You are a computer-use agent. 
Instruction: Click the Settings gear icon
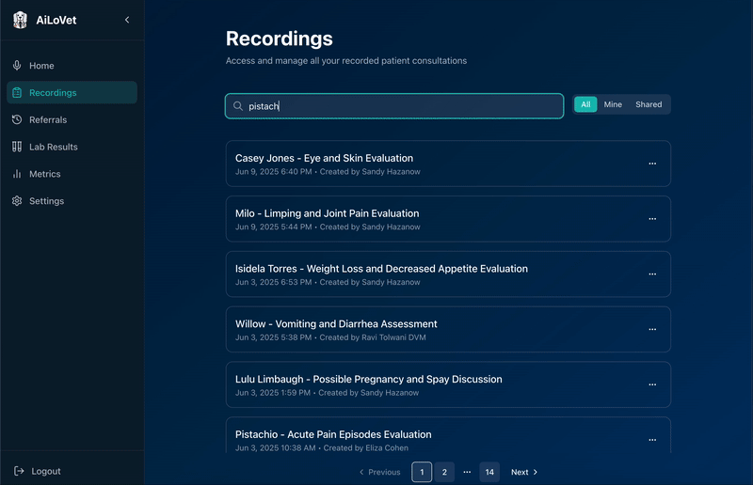point(17,201)
